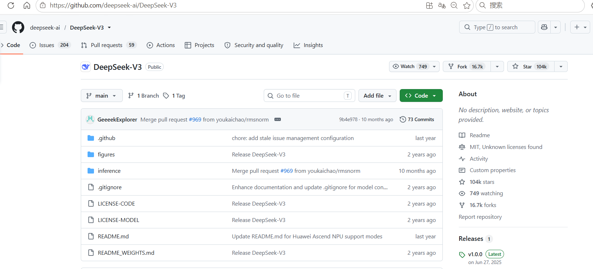Click the pulse icon beside Activity

point(462,159)
